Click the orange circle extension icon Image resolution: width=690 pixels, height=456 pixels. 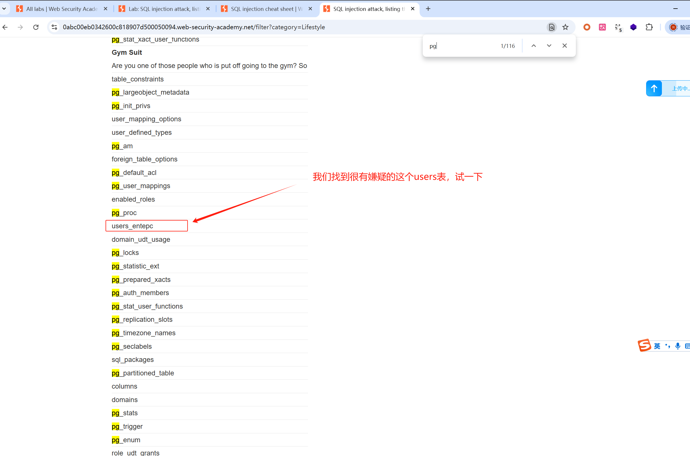point(587,27)
